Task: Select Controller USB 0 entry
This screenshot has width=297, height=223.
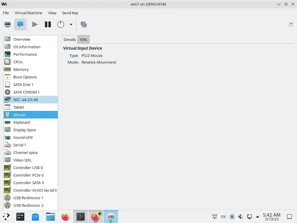Action: [x=31, y=168]
